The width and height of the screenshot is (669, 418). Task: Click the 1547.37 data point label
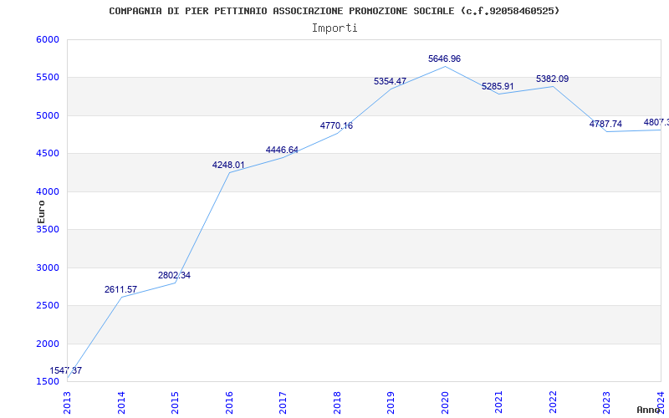point(65,370)
